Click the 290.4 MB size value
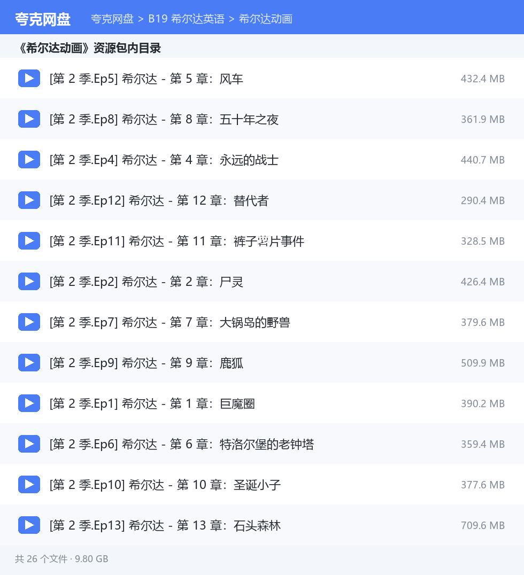The image size is (524, 575). tap(482, 200)
